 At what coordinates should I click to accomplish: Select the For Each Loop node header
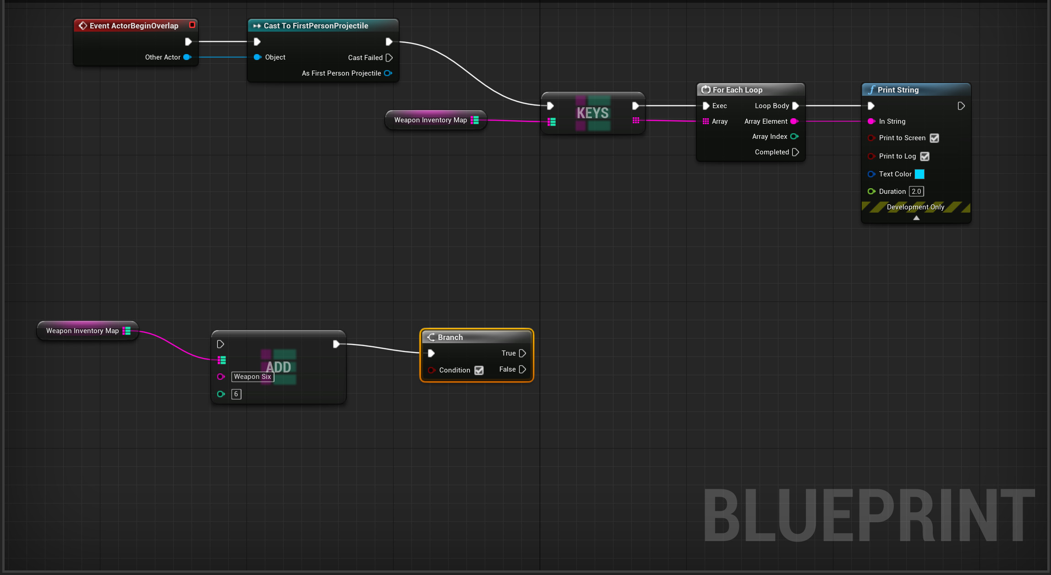(x=737, y=90)
